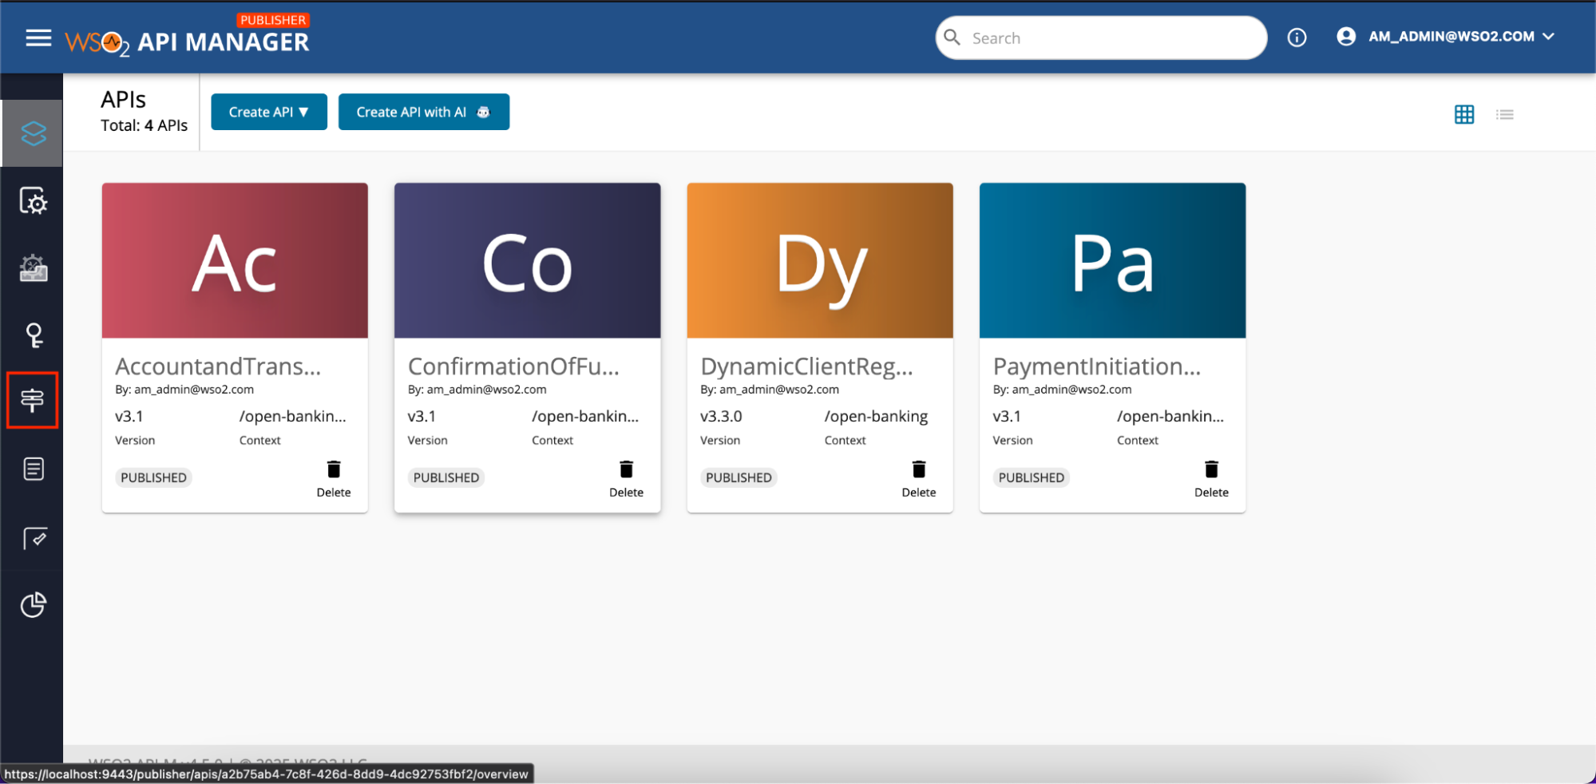Image resolution: width=1596 pixels, height=784 pixels.
Task: Expand AM_ADMIN@WSO2.COM user menu chevron
Action: click(1549, 37)
